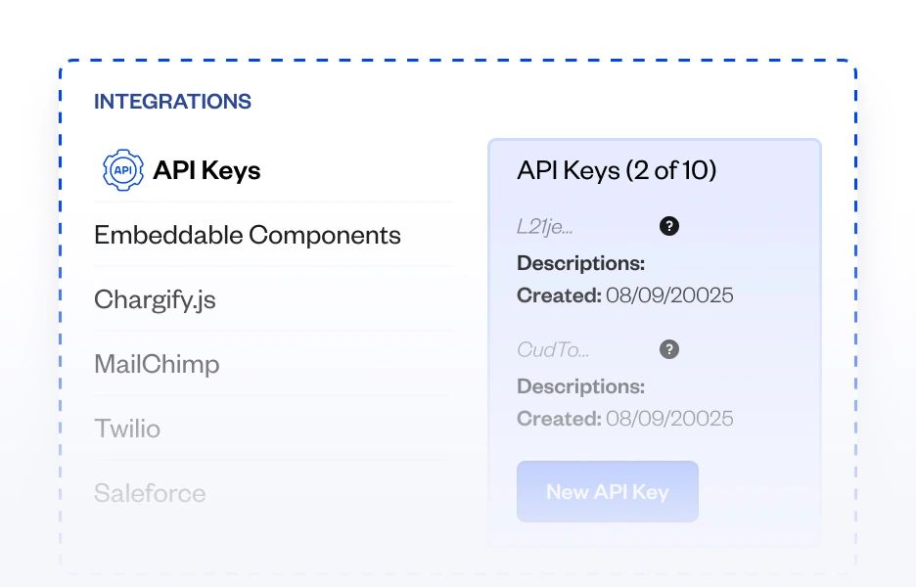Select Chargify.js from the integrations list
The height and width of the screenshot is (587, 916).
click(x=155, y=299)
